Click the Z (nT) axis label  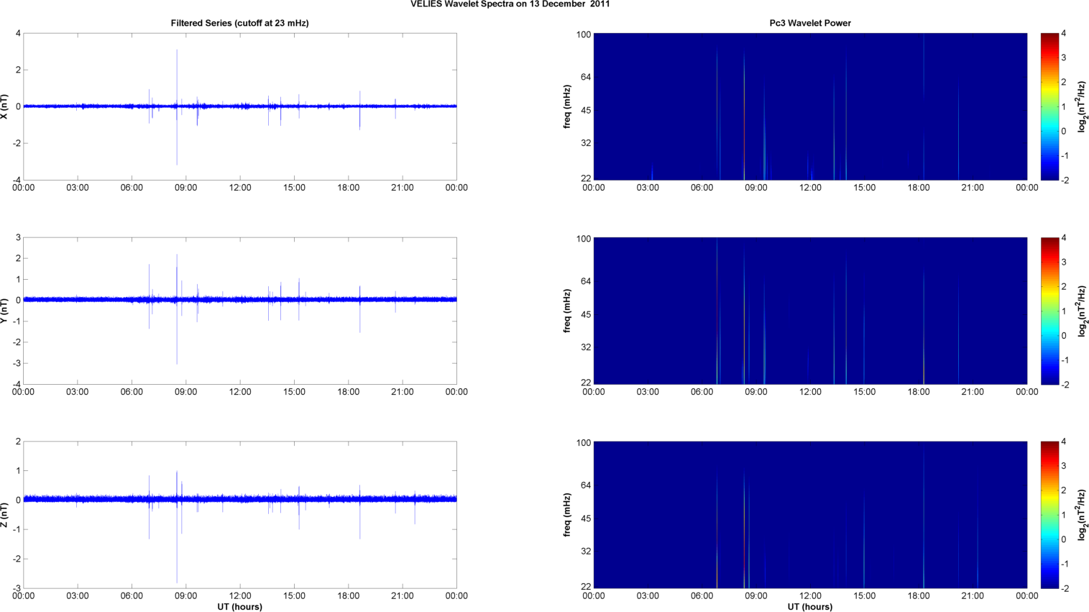(x=5, y=515)
